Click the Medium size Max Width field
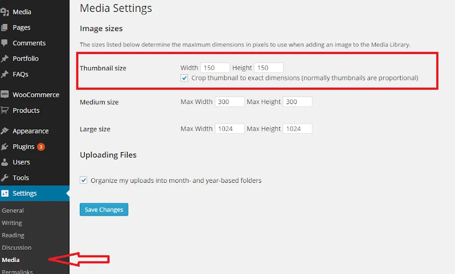 [x=229, y=102]
